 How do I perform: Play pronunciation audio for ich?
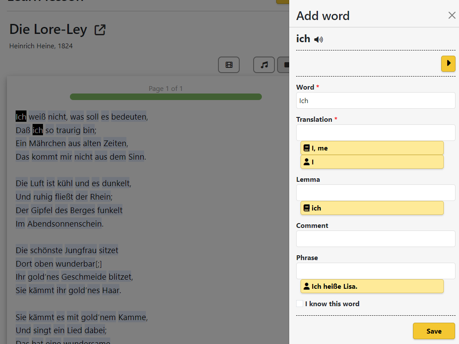pyautogui.click(x=319, y=40)
